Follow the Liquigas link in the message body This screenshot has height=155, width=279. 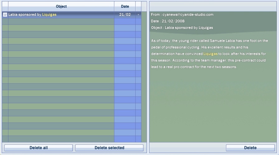(x=211, y=54)
